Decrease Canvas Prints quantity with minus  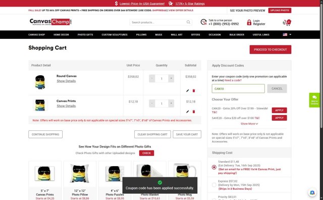152,104
